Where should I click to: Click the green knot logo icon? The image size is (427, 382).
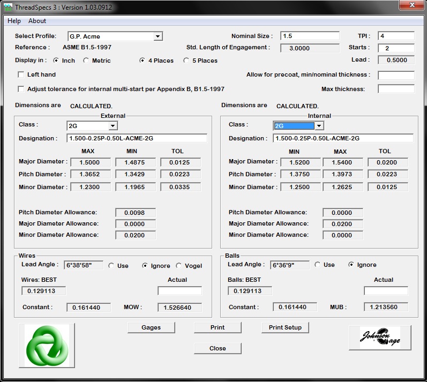(x=47, y=346)
